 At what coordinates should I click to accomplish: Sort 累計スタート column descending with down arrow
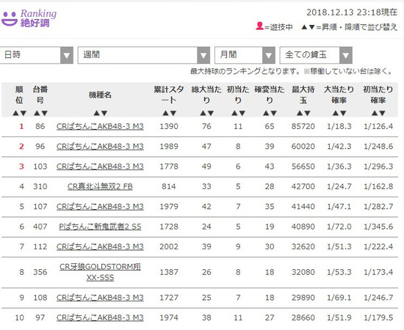coord(173,113)
